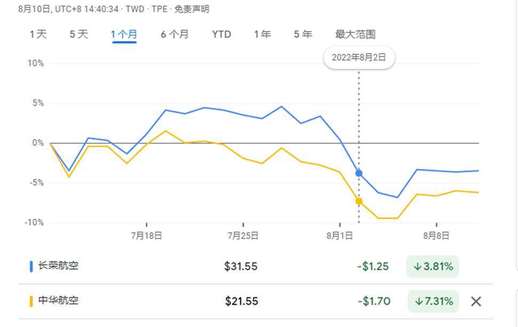Screen dimensions: 518x327
Task: Click the 3.81% decrease badge
Action: tap(433, 266)
